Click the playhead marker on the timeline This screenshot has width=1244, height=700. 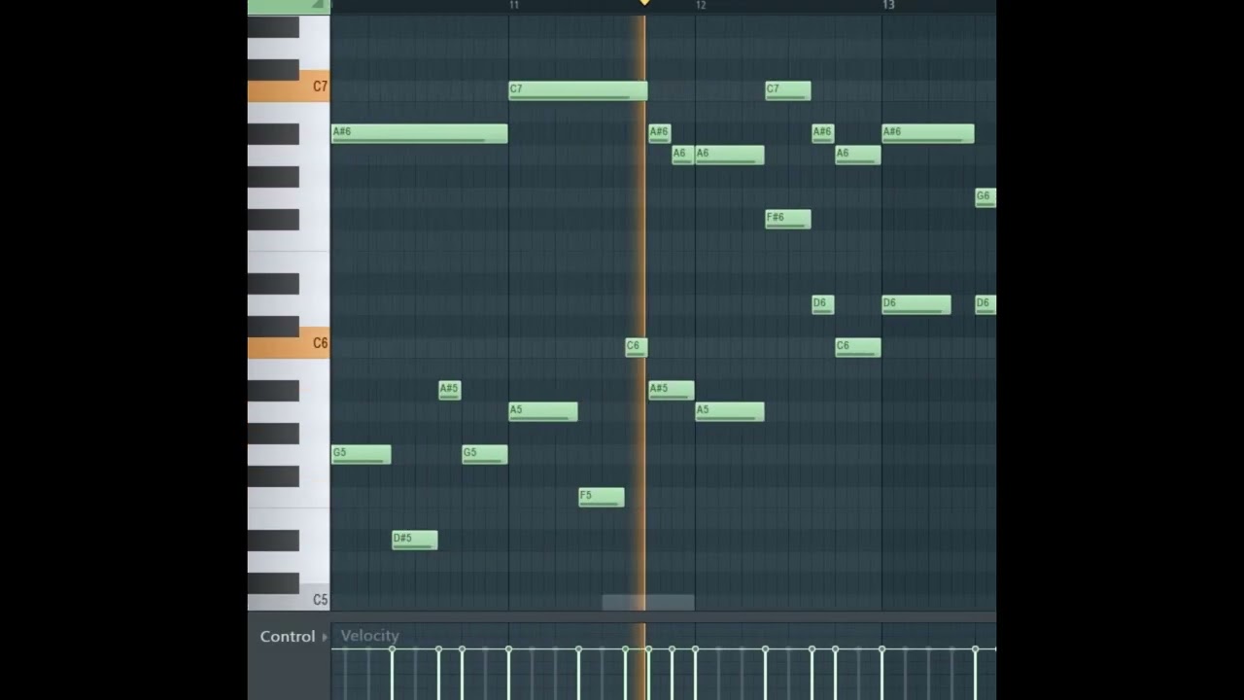click(x=643, y=4)
